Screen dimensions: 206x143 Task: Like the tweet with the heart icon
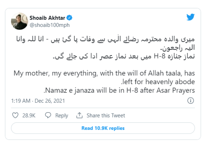(16, 115)
